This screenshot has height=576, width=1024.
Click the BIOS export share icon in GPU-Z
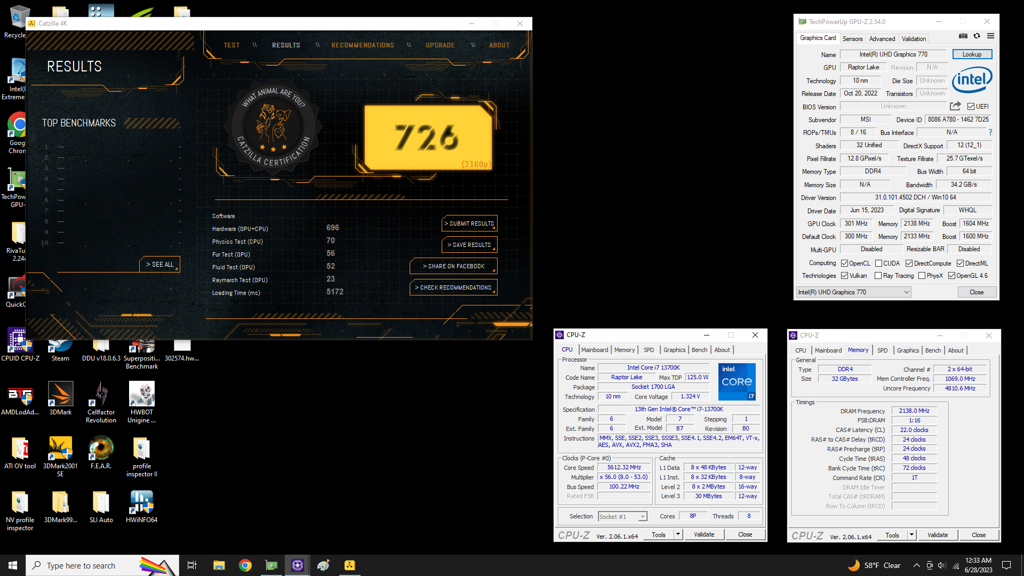click(956, 106)
